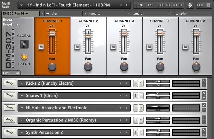Load previous multi with the header left arrow
This screenshot has height=139, width=214.
pyautogui.click(x=121, y=5)
